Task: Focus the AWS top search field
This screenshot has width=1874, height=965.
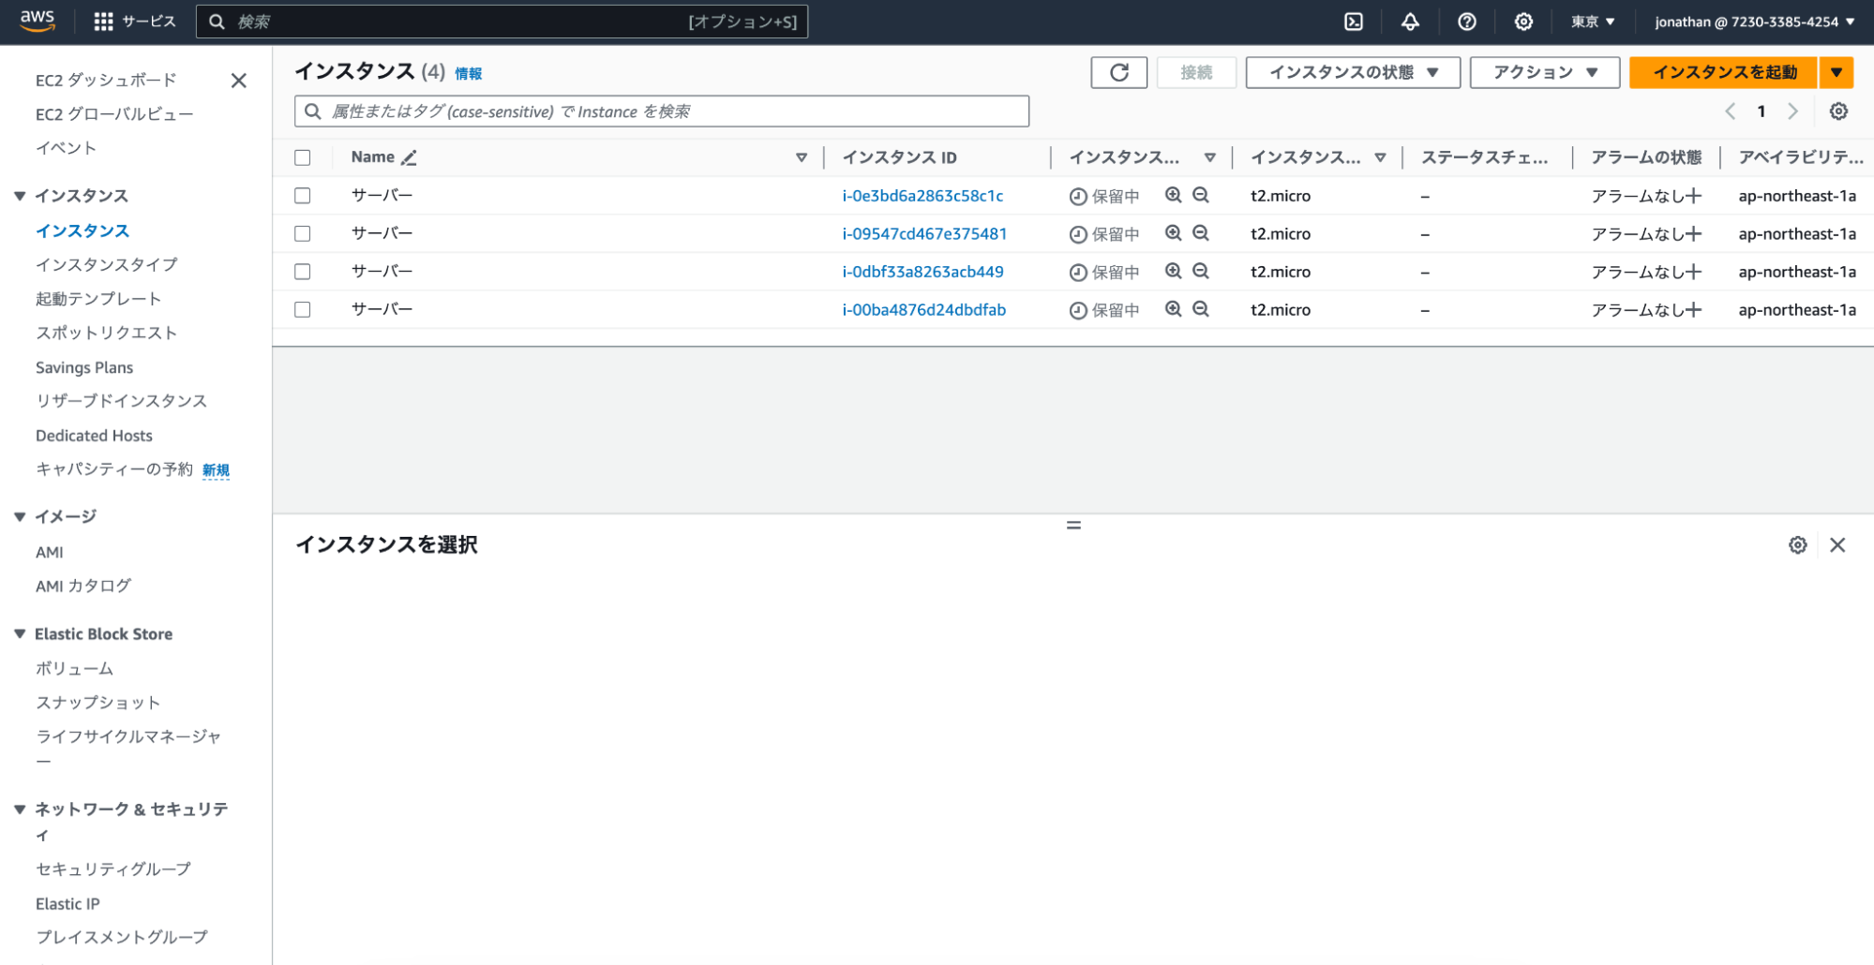Action: point(502,22)
